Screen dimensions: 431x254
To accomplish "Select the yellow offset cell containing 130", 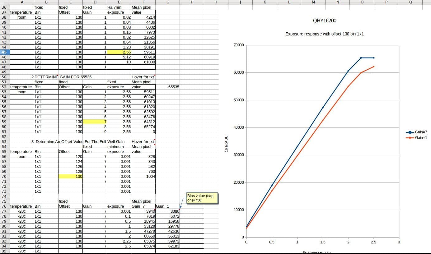I will 70,176.
